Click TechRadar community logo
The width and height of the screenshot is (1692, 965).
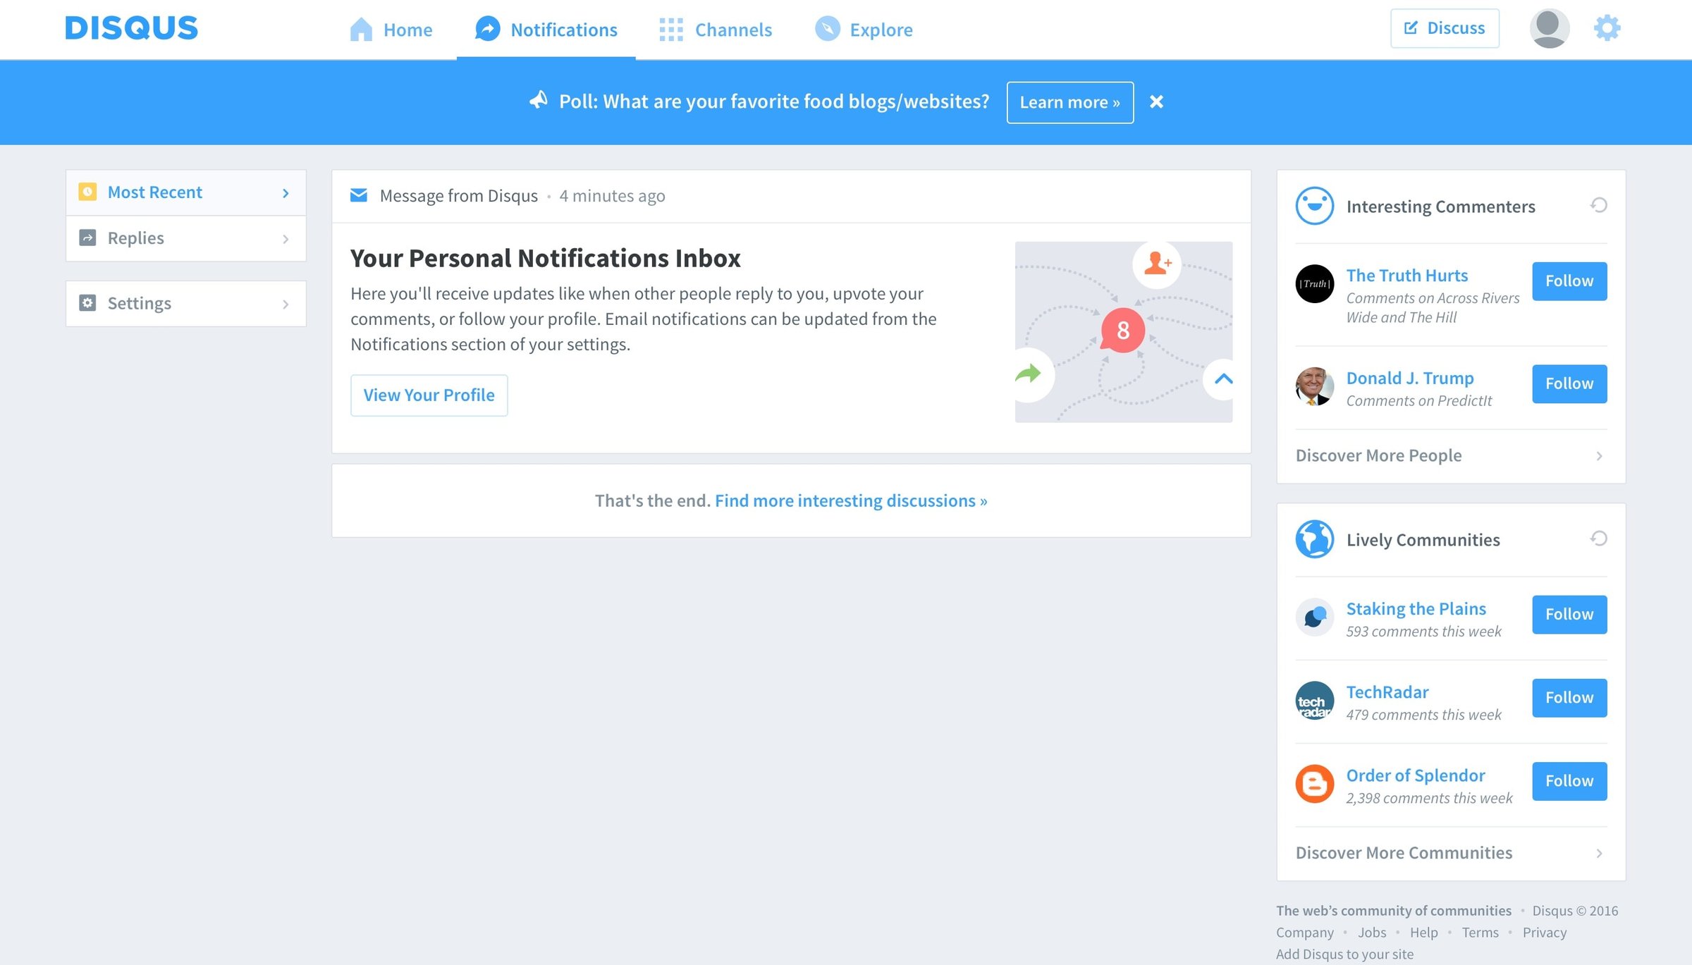point(1315,701)
